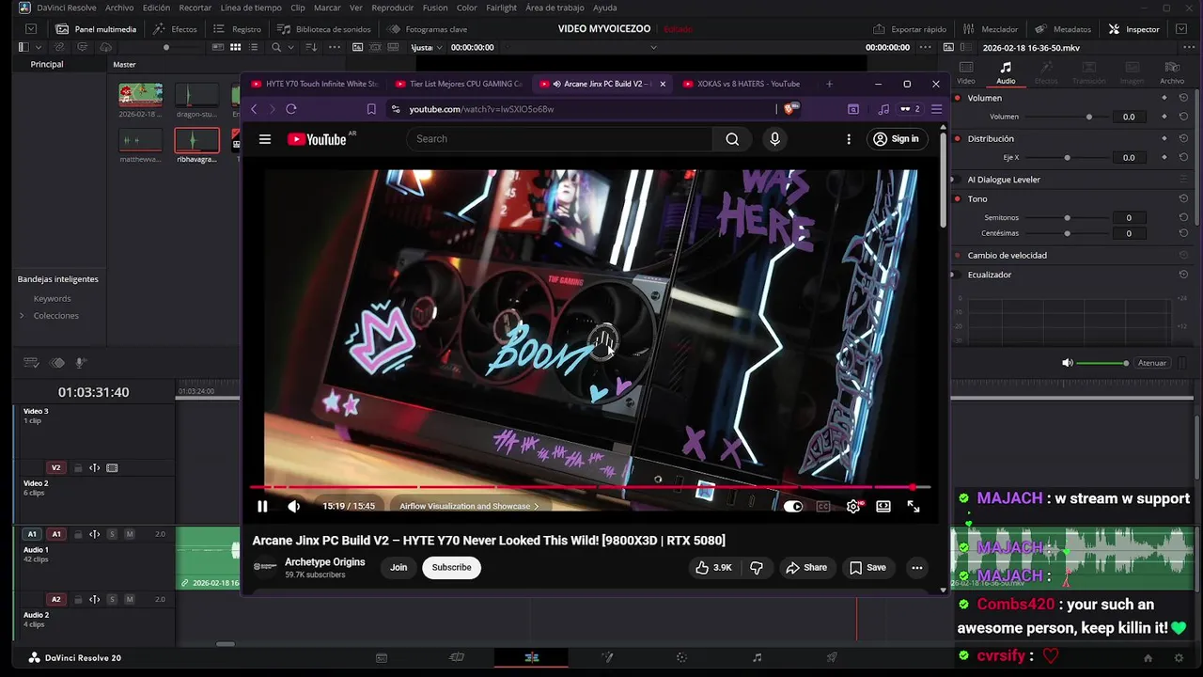Screen dimensions: 1203x677
Task: Open the Panel multimedia (Media Pool) panel
Action: coord(96,29)
